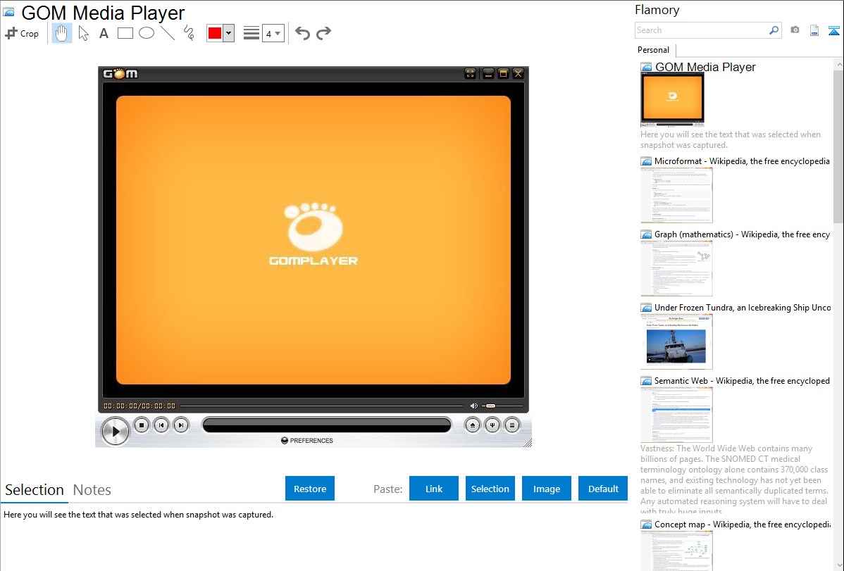Switch to the Notes tab
This screenshot has height=571, width=844.
tap(92, 490)
